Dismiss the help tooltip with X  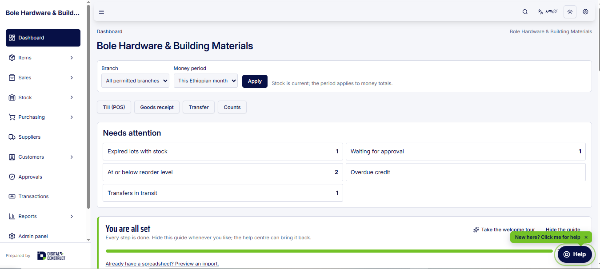(x=586, y=238)
